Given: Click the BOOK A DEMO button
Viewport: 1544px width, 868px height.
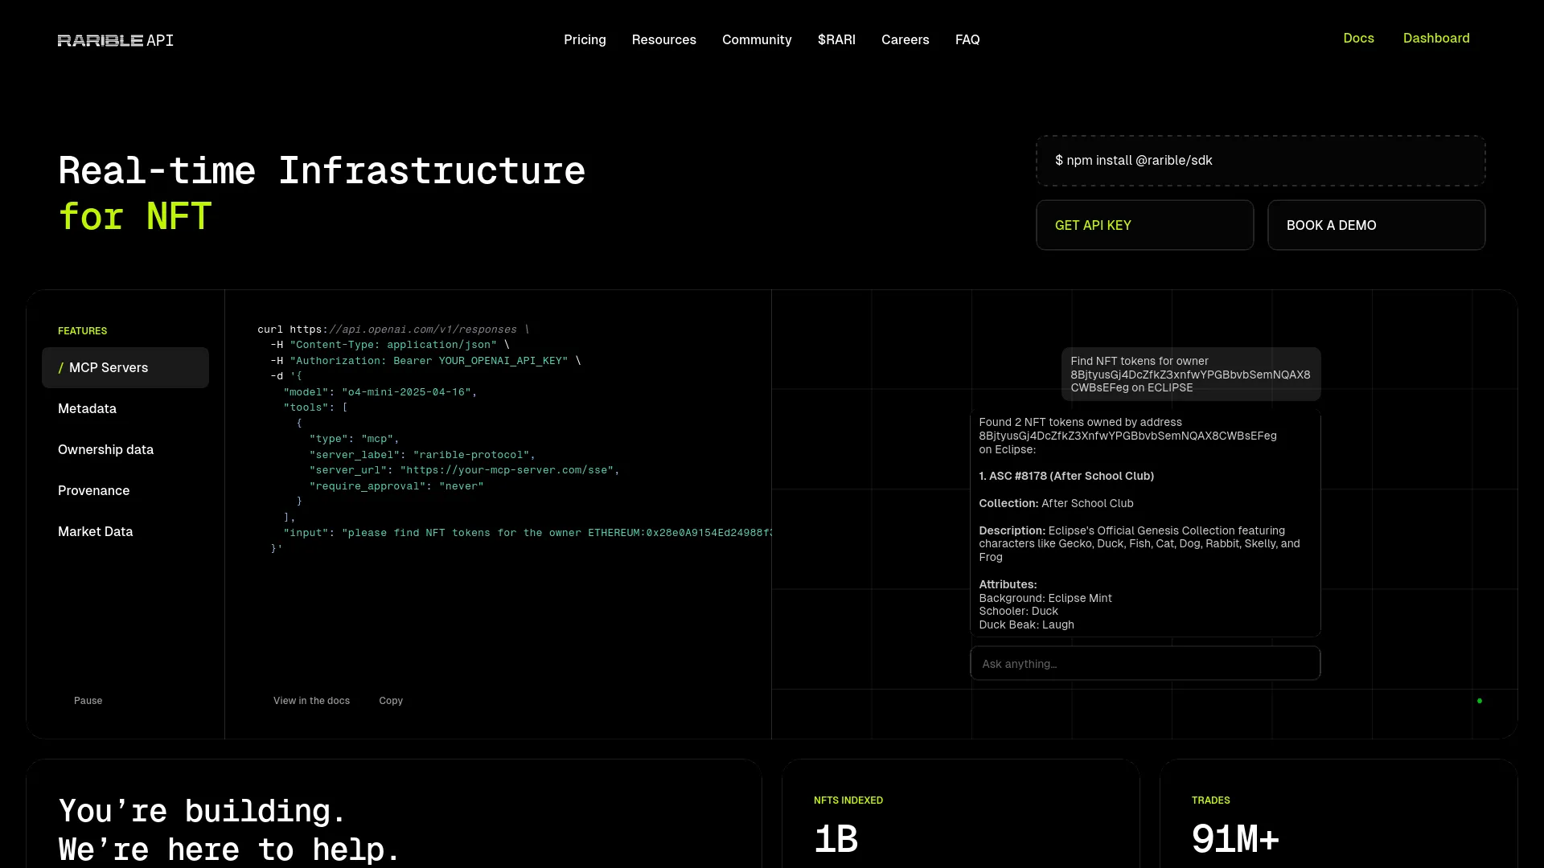Looking at the screenshot, I should 1376,225.
